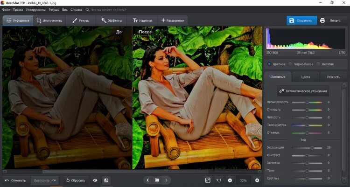Click the search field 'Что вы хотите сделать?'
Image resolution: width=350 pixels, height=187 pixels.
pos(108,10)
